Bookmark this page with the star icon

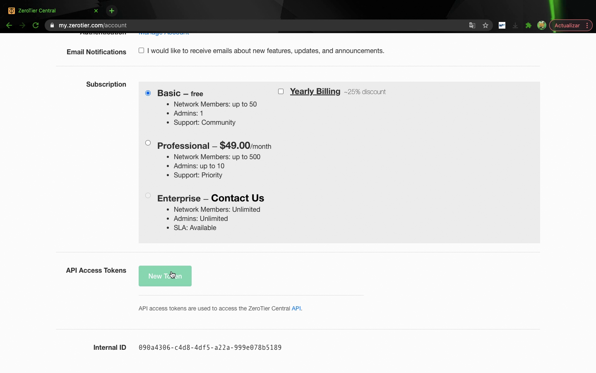coord(485,25)
